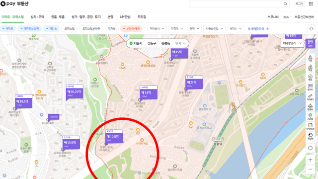The image size is (318, 179).
Task: Open the Naver apps grid menu
Action: pyautogui.click(x=311, y=3)
